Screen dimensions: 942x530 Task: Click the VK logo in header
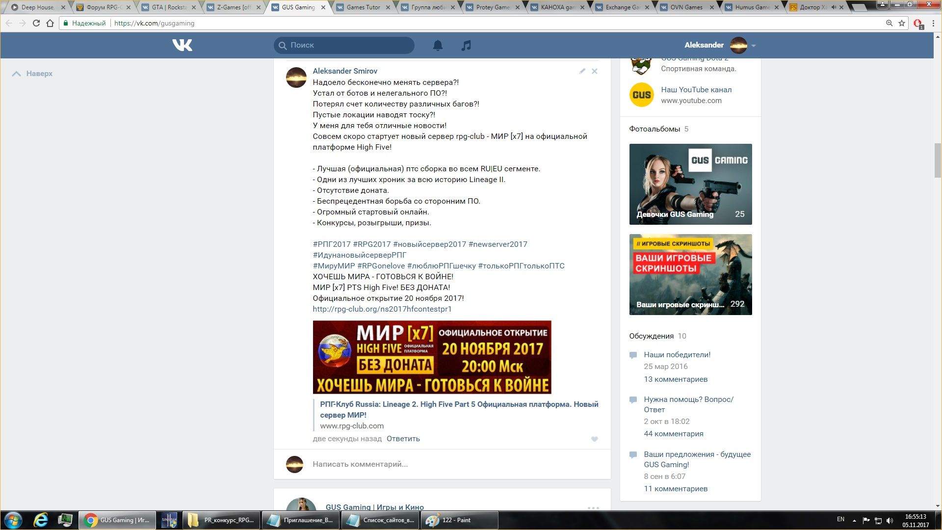point(183,45)
